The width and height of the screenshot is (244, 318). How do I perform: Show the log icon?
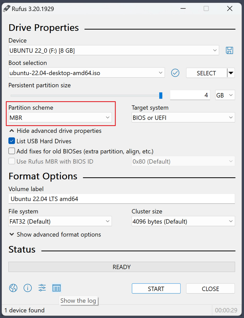point(56,288)
